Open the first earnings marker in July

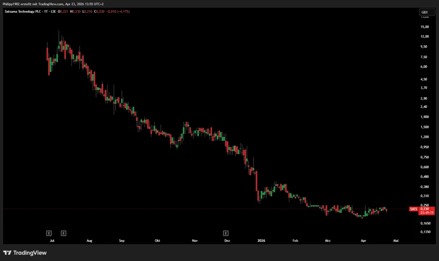click(49, 232)
